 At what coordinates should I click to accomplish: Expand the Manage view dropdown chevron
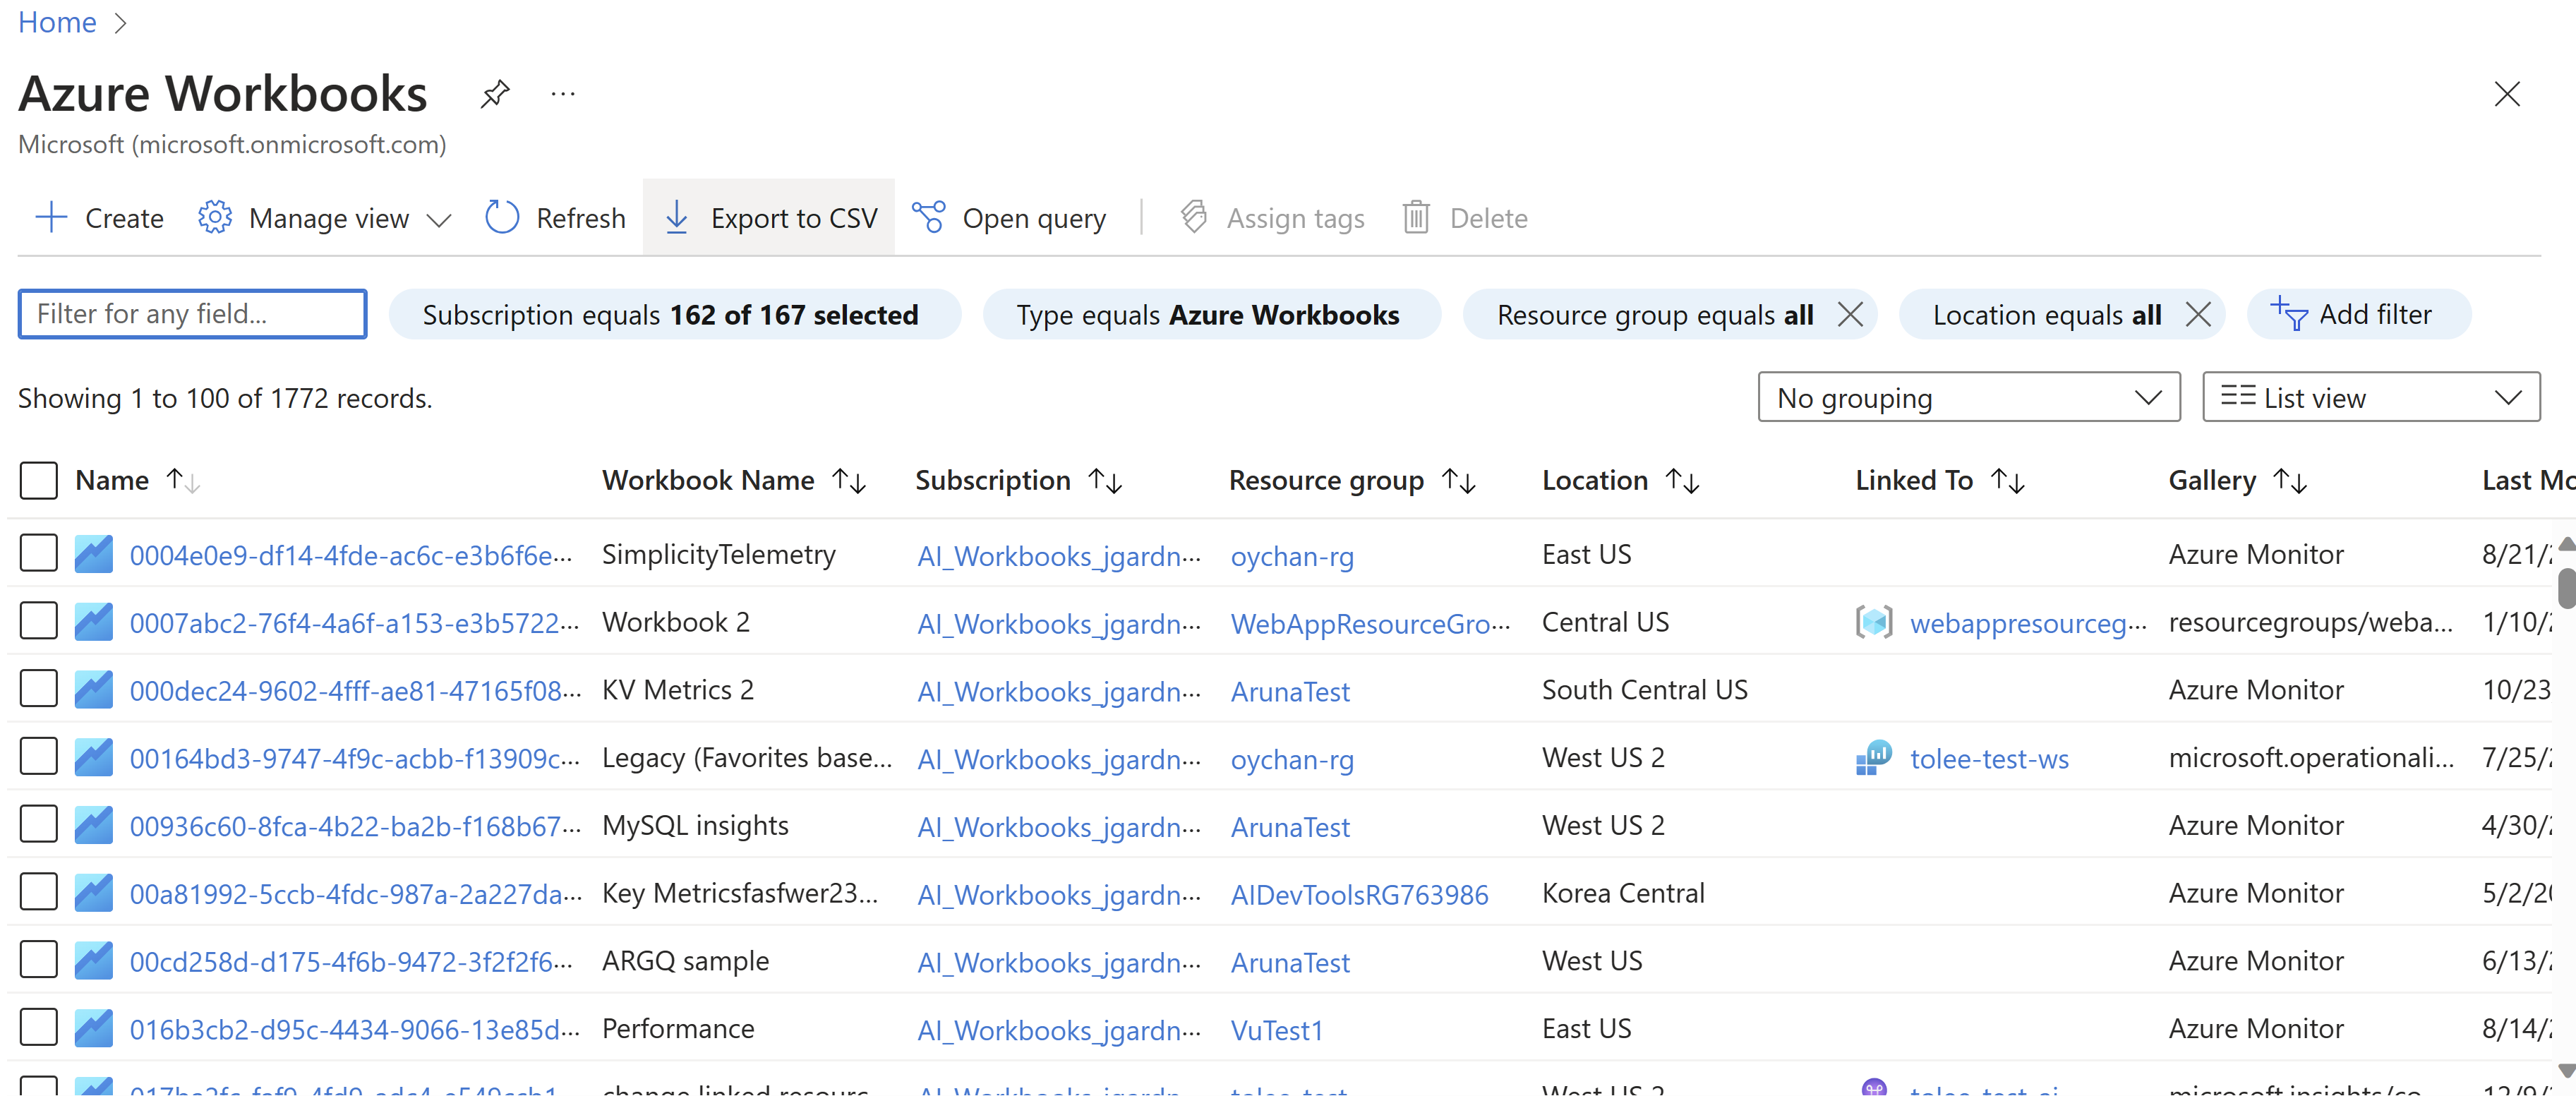pyautogui.click(x=439, y=219)
